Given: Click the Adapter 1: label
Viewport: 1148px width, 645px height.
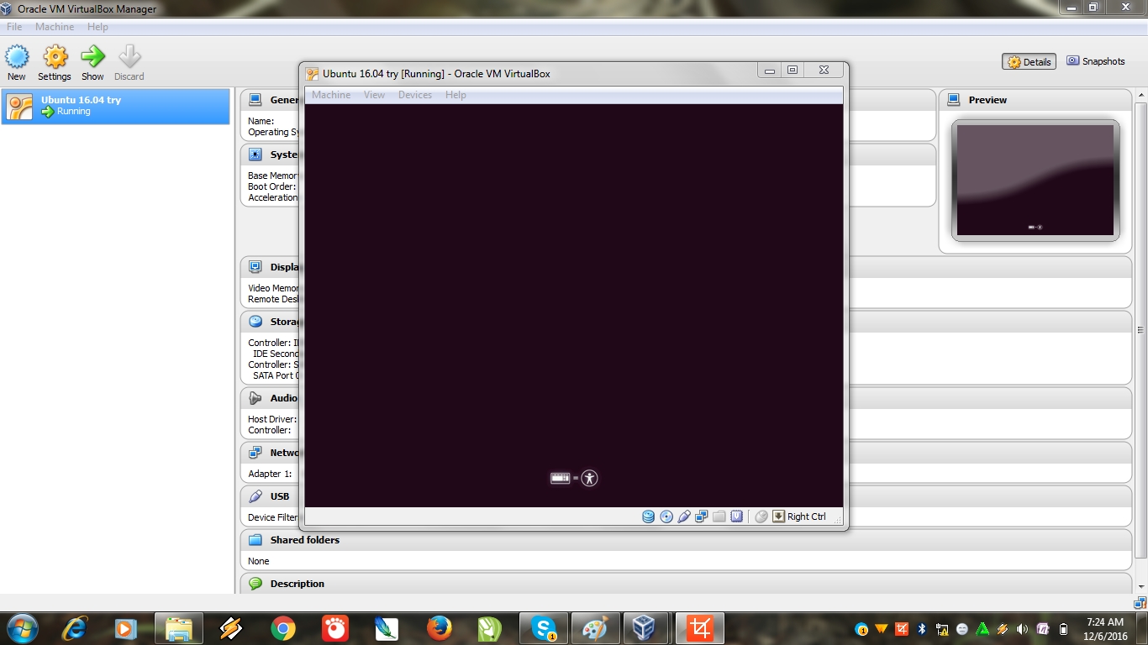Looking at the screenshot, I should [270, 474].
